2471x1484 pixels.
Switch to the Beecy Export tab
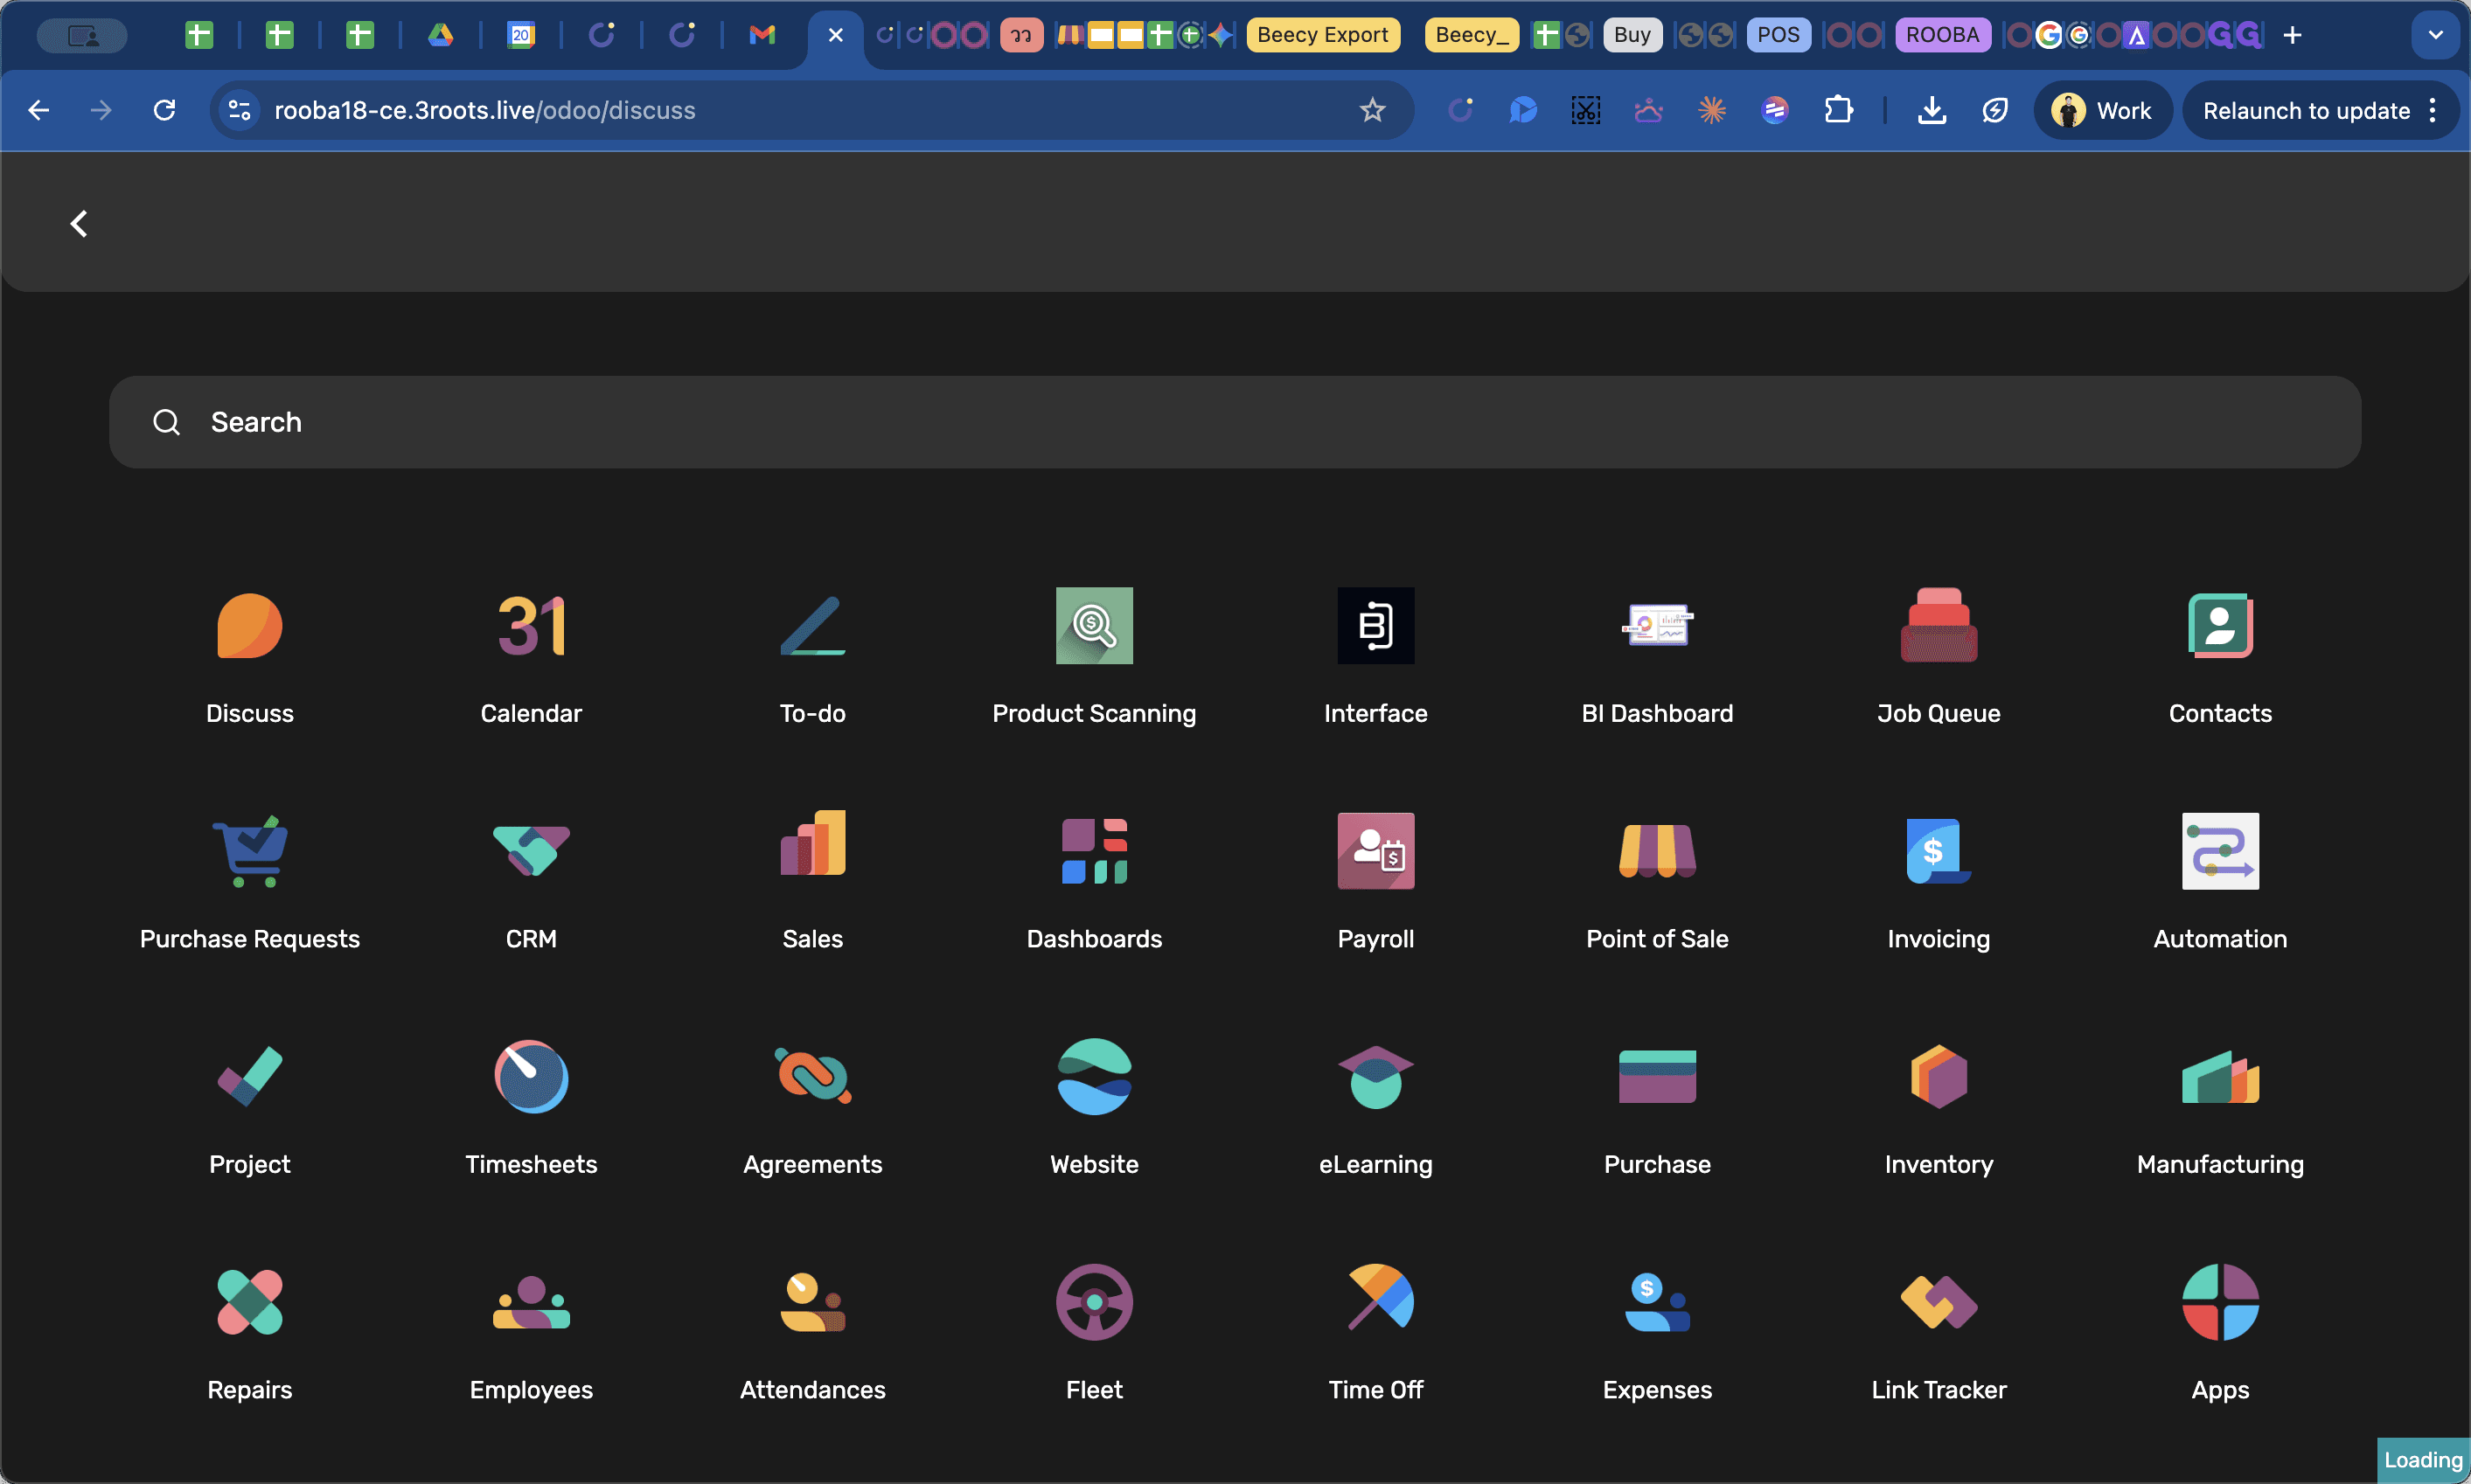[1323, 35]
